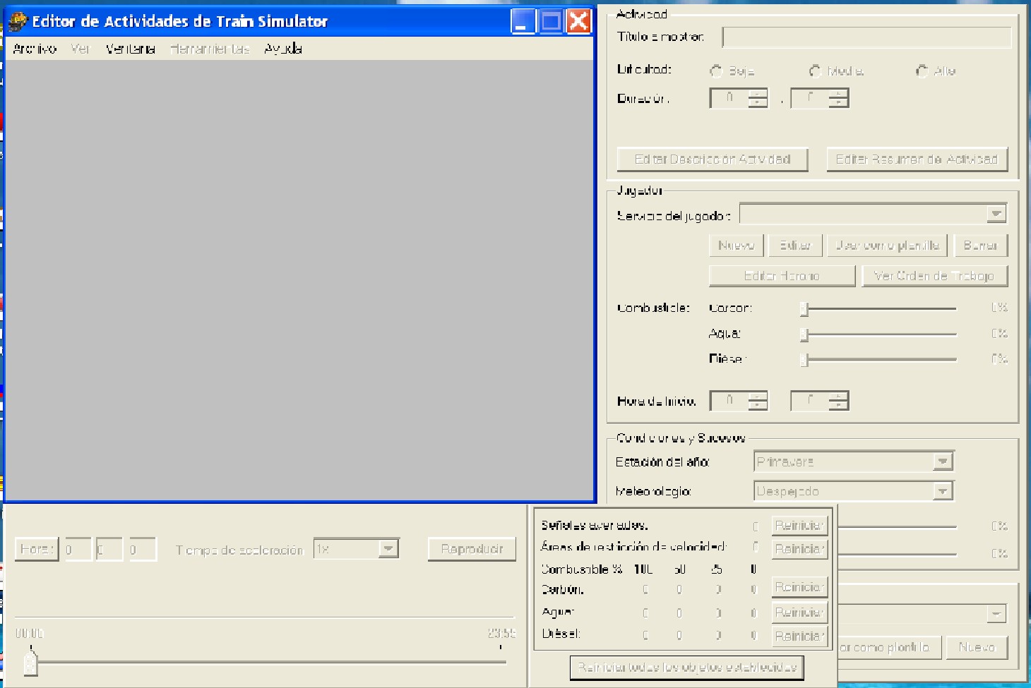Open the Archivo menu
The width and height of the screenshot is (1031, 688).
point(35,49)
